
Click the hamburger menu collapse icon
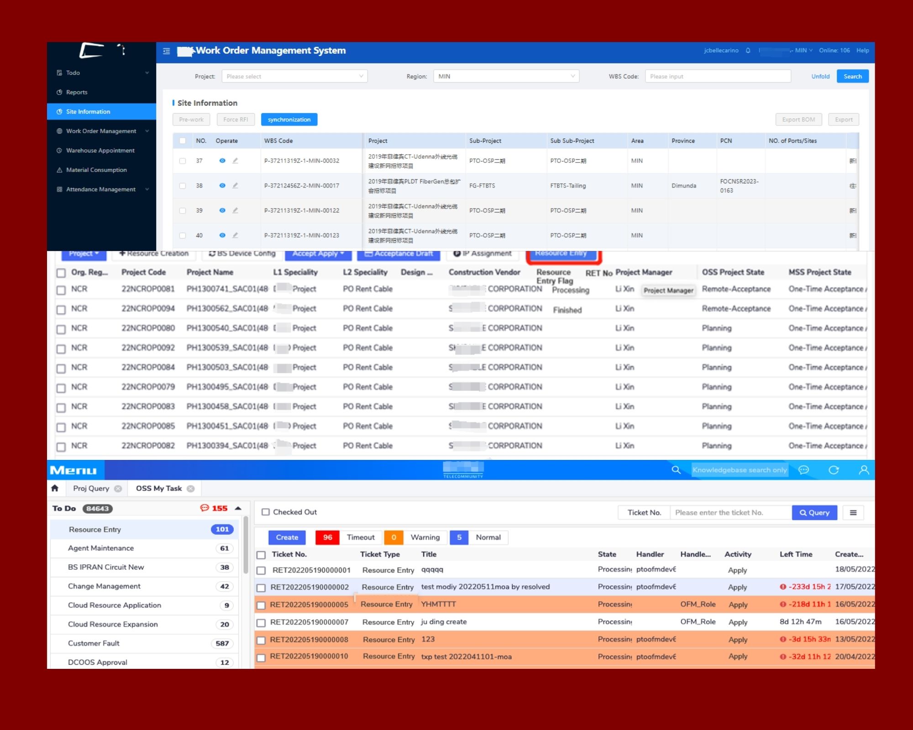(x=167, y=51)
